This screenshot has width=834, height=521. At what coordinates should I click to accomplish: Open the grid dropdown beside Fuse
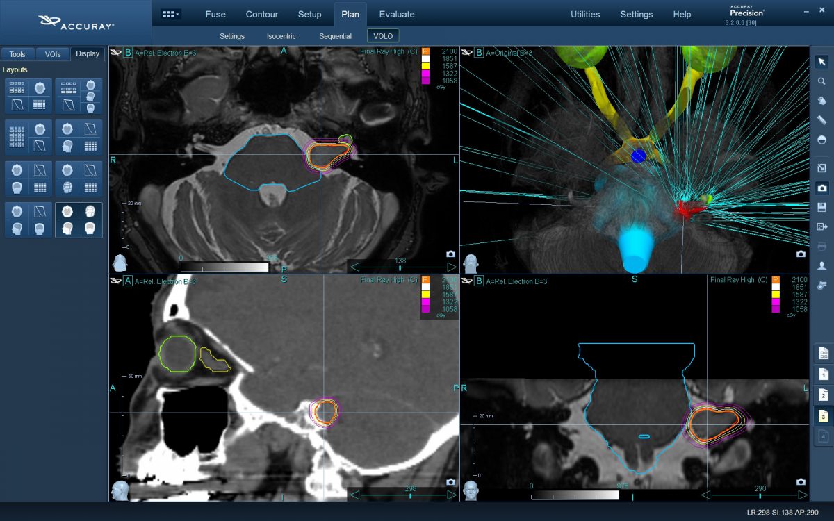[170, 14]
